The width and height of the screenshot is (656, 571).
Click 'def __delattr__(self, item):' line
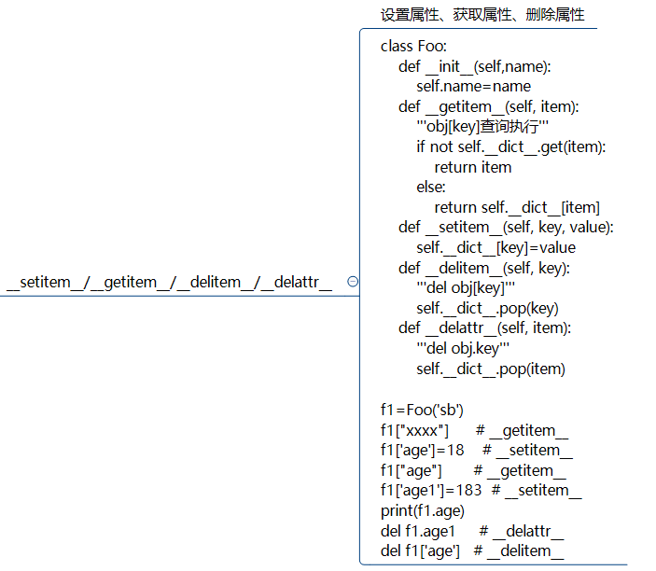[484, 328]
